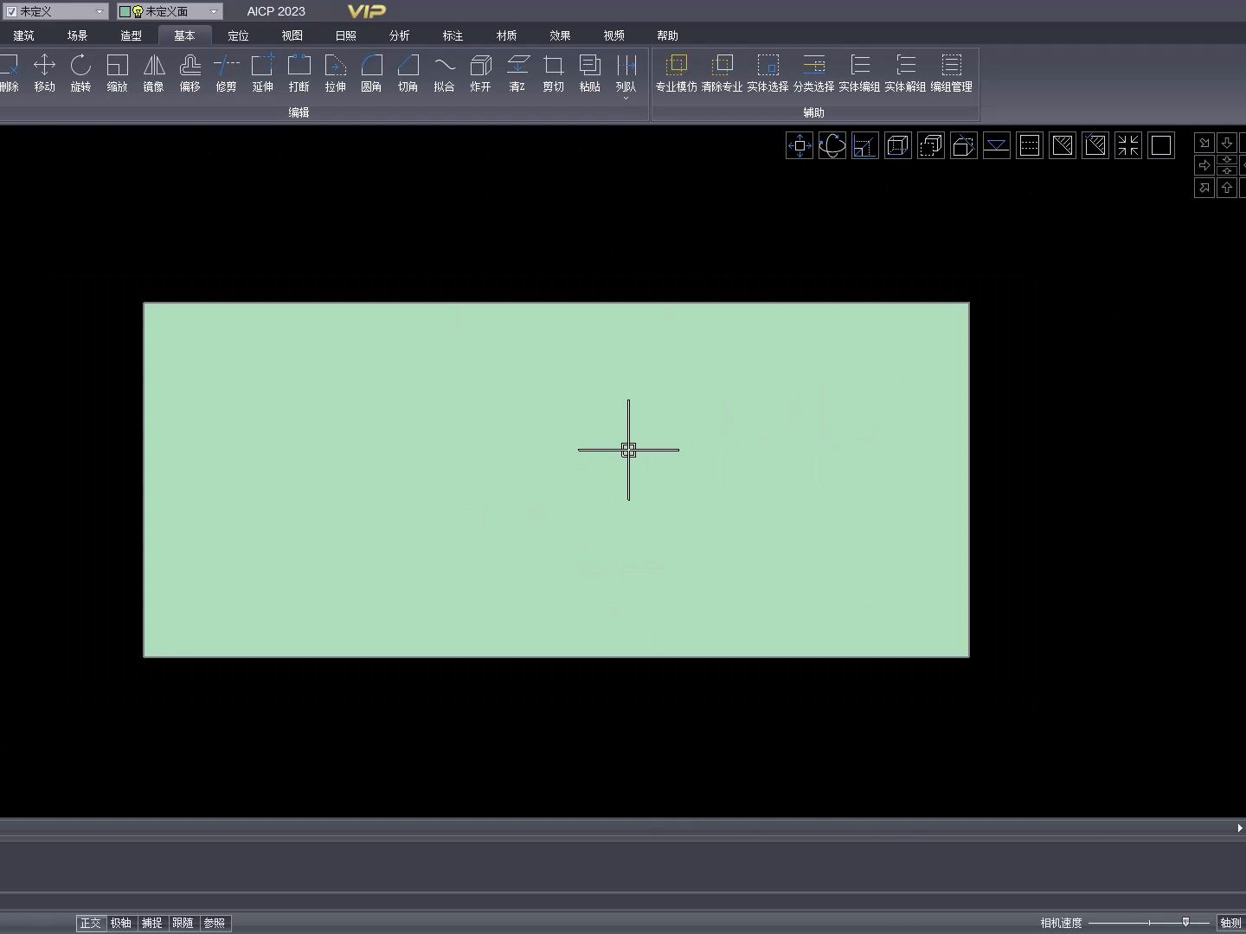Click the green rectangle face in viewport

556,479
